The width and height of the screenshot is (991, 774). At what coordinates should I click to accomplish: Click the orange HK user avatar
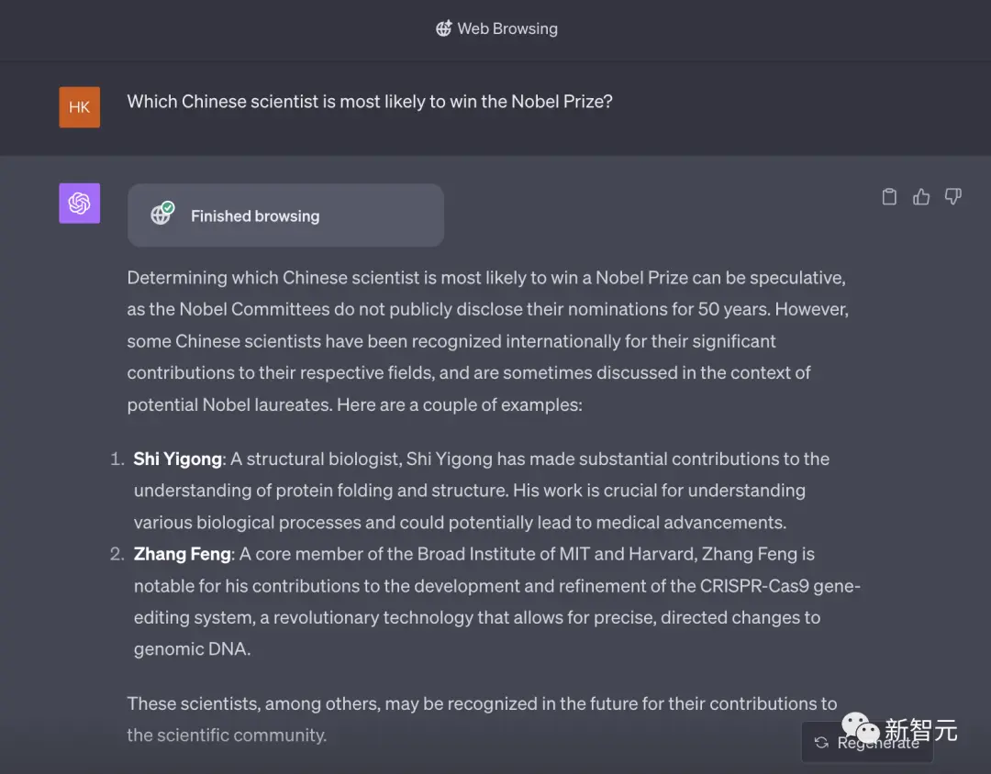80,107
